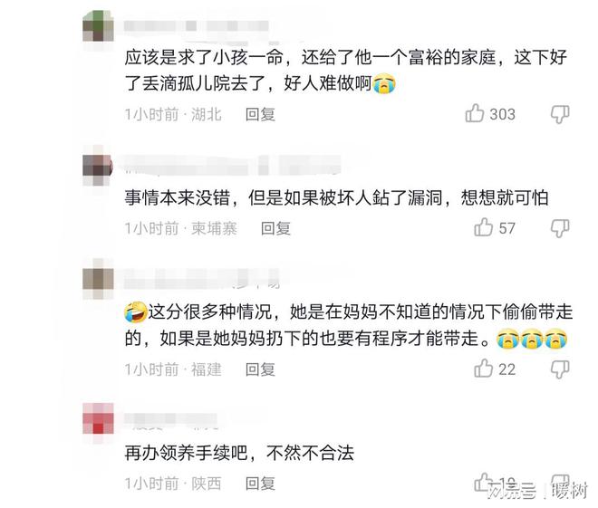Dislike the 陕西 user's comment

tap(560, 484)
